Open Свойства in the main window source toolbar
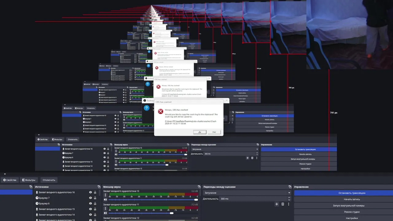This screenshot has width=393, height=221. click(x=10, y=180)
